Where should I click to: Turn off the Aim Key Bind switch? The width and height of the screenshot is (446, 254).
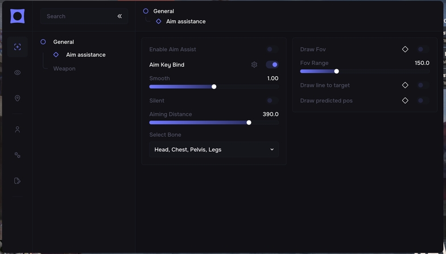pyautogui.click(x=272, y=65)
